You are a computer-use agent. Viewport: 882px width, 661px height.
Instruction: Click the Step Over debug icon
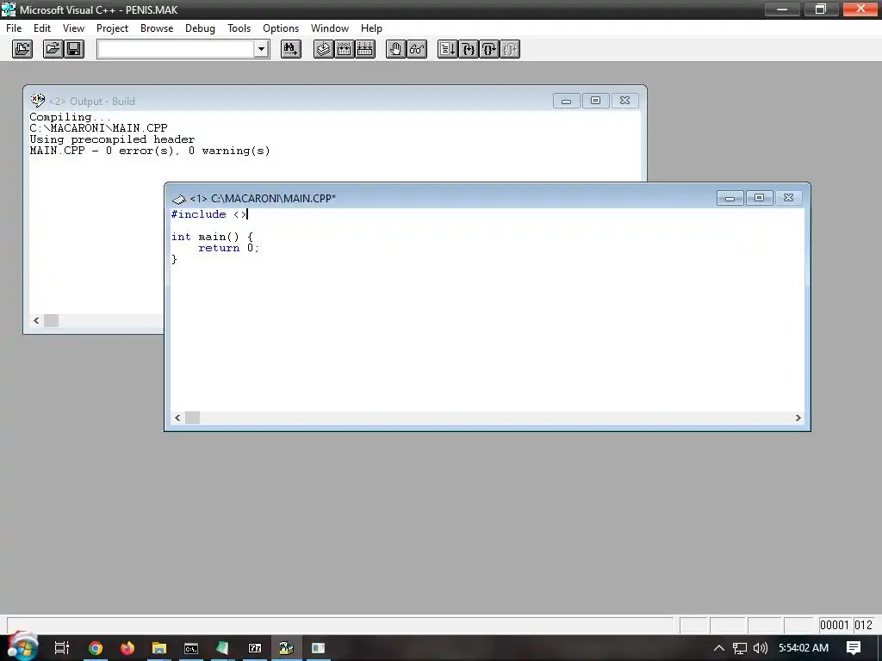point(489,49)
